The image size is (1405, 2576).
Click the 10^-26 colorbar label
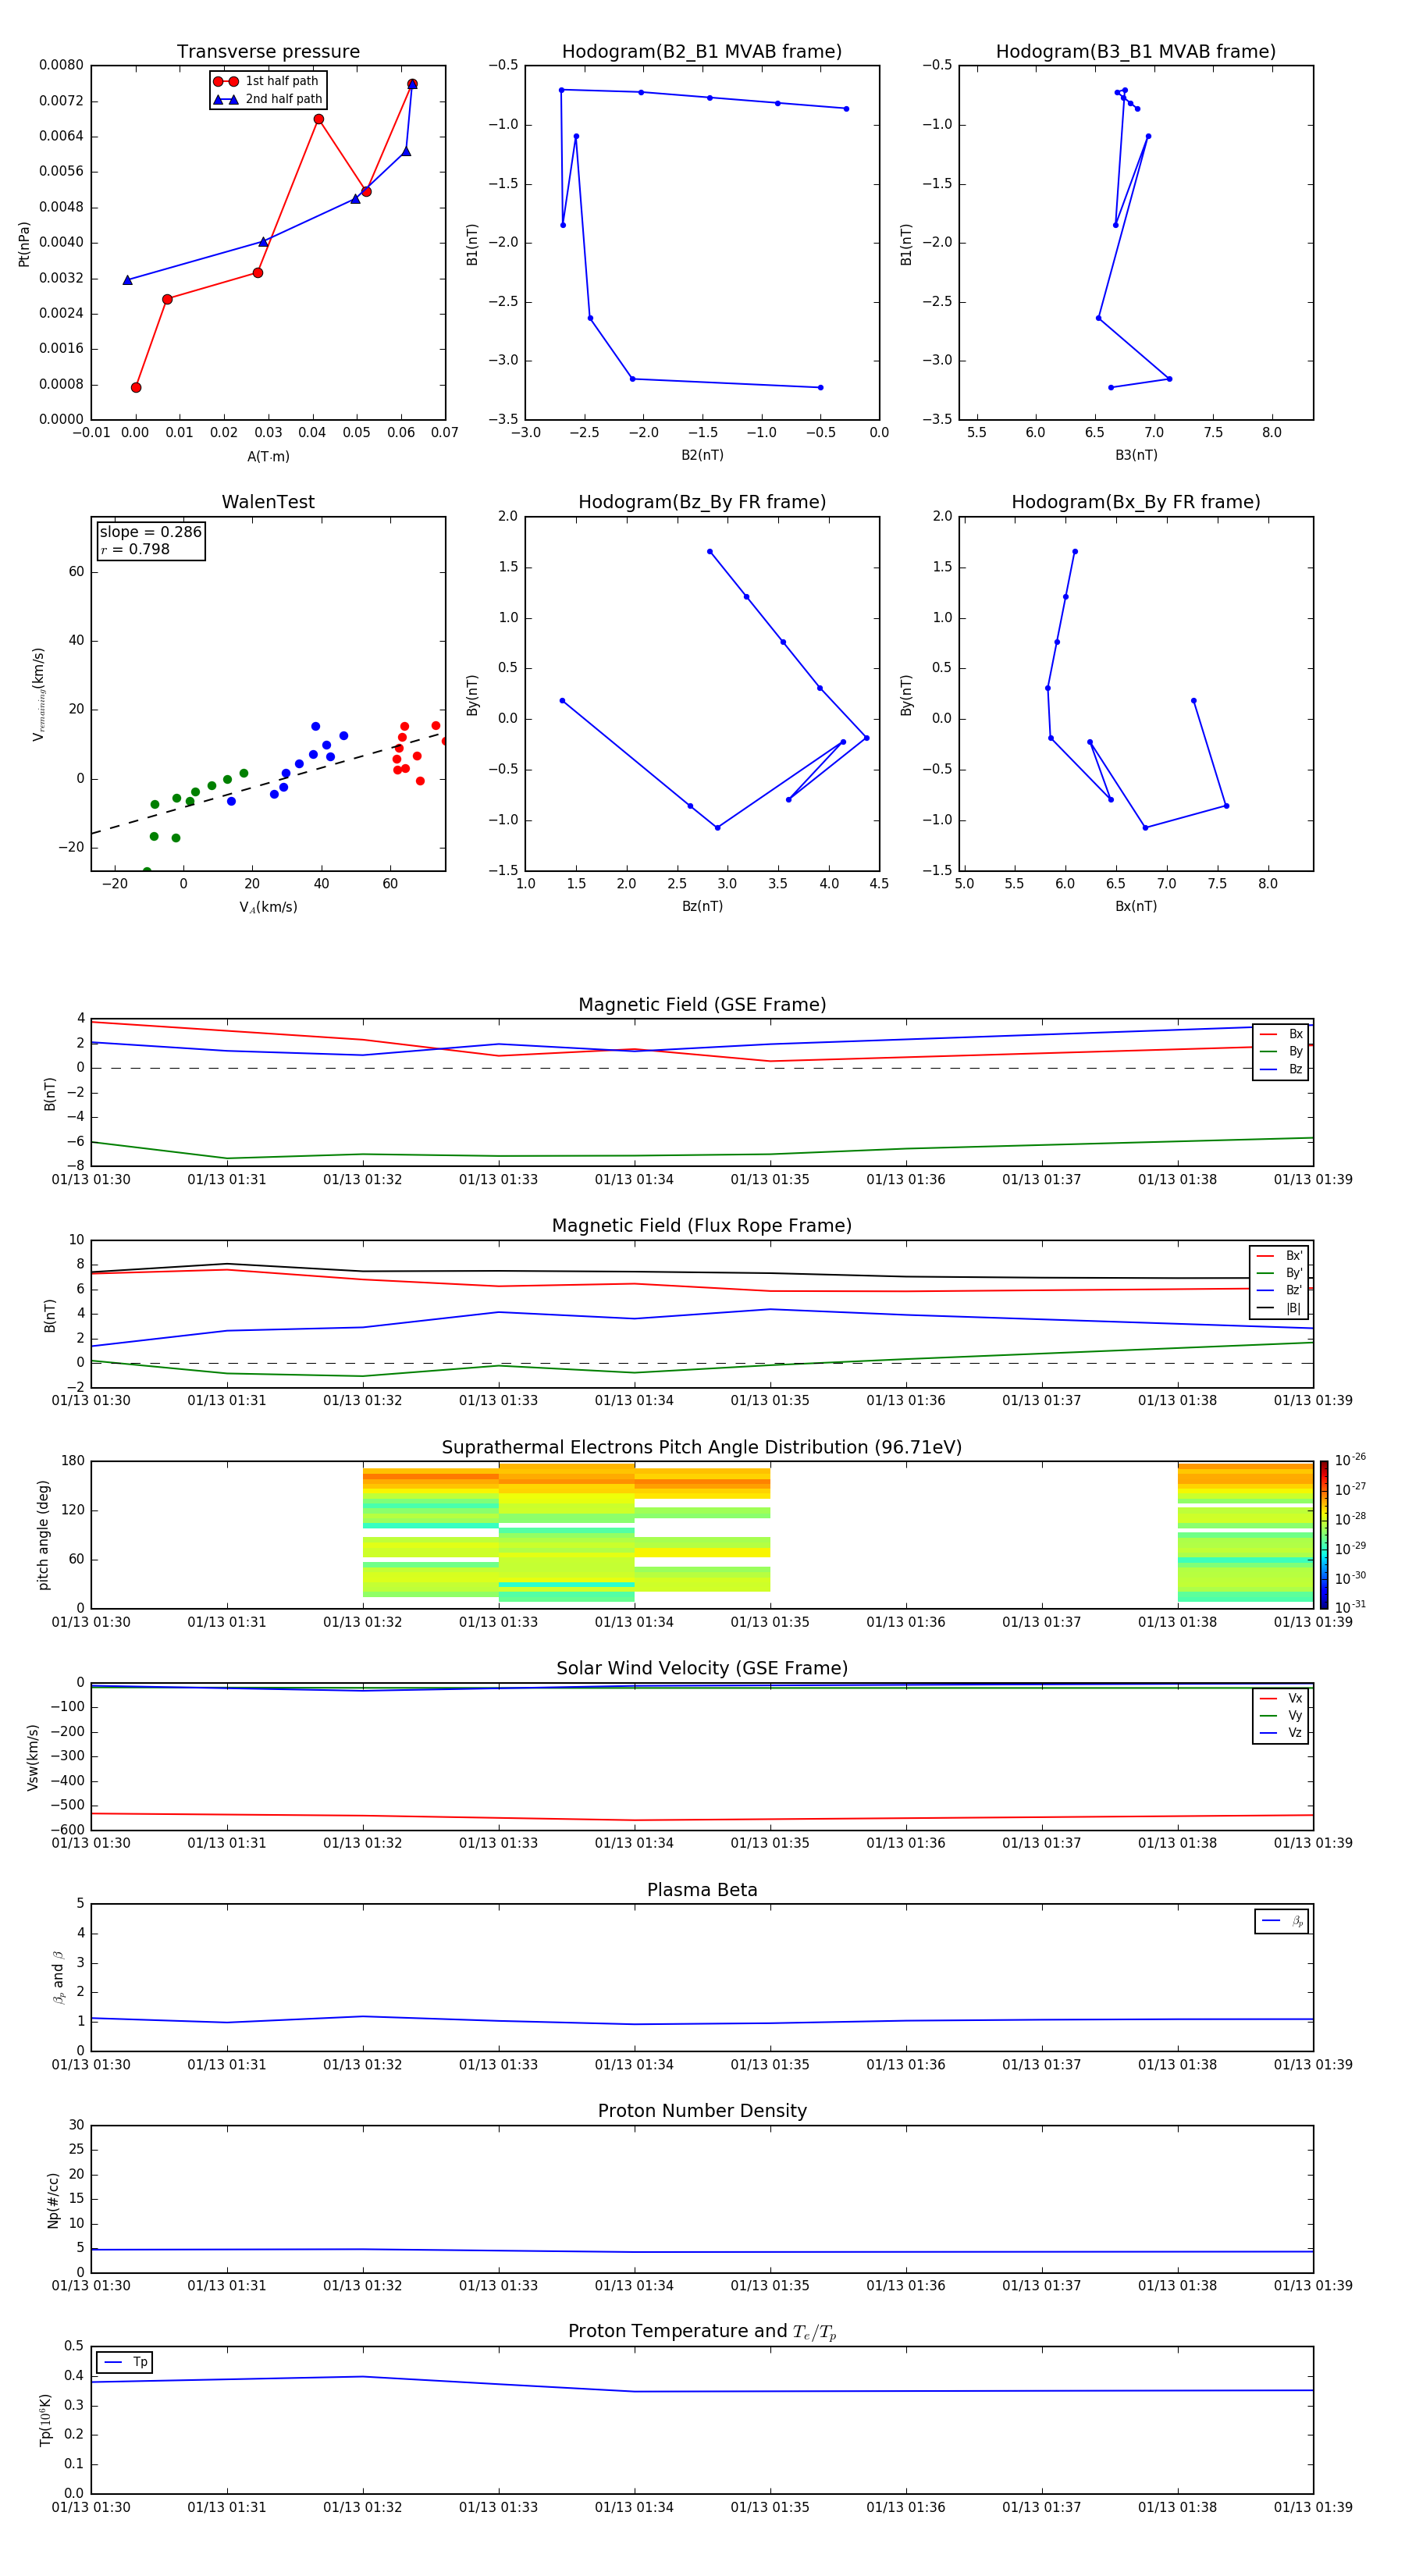pos(1350,1460)
